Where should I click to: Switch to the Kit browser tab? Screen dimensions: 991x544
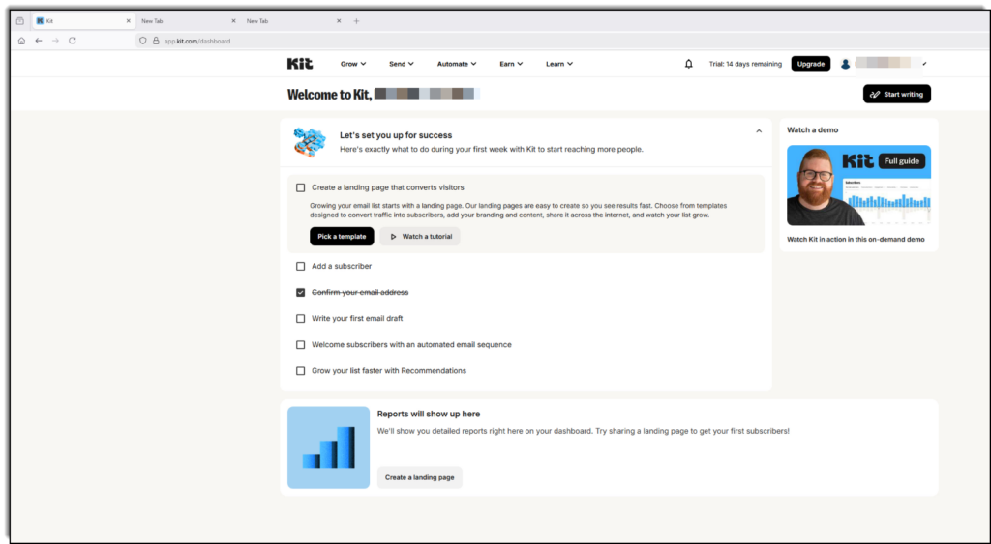[x=83, y=21]
